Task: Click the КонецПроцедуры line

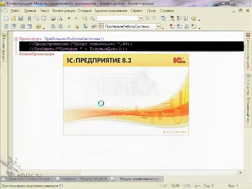Action: click(x=37, y=54)
